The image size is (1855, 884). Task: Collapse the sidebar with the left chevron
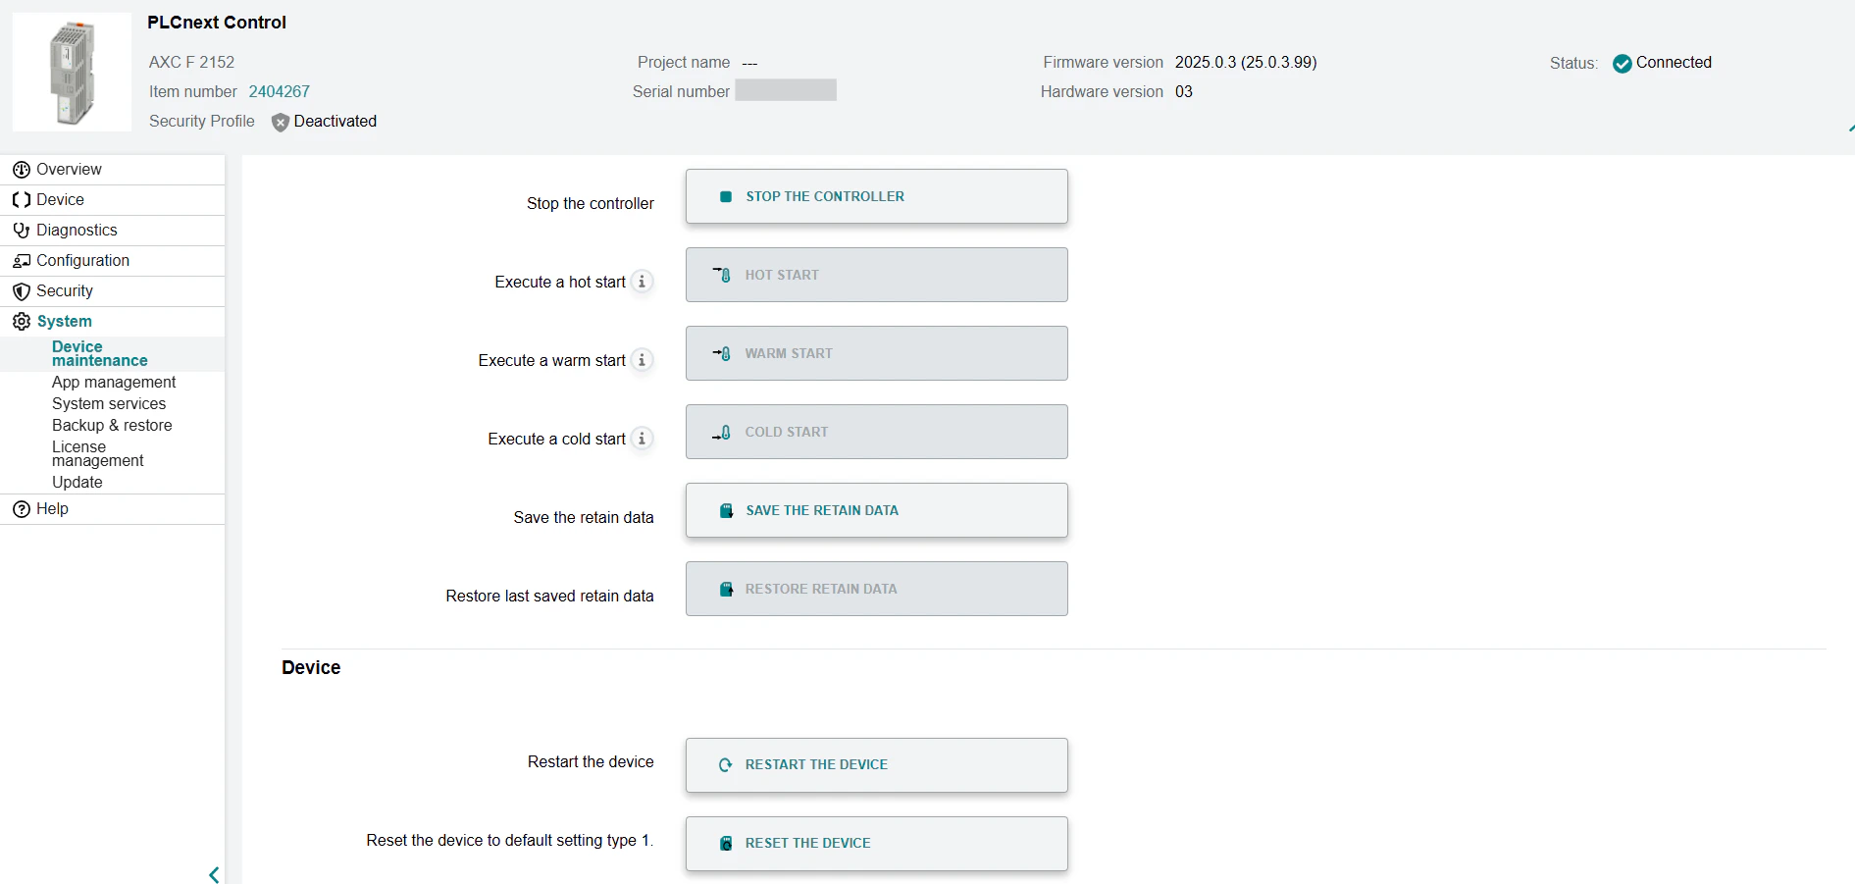pos(214,874)
